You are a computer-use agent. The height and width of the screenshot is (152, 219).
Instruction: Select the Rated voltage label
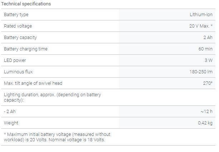(x=18, y=26)
